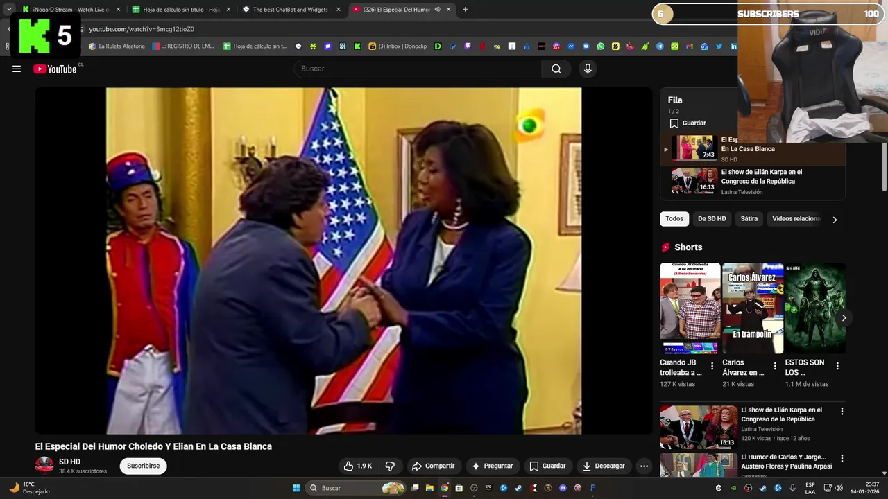The image size is (888, 499).
Task: Open the ESTOS SON LOS short
Action: [x=815, y=308]
